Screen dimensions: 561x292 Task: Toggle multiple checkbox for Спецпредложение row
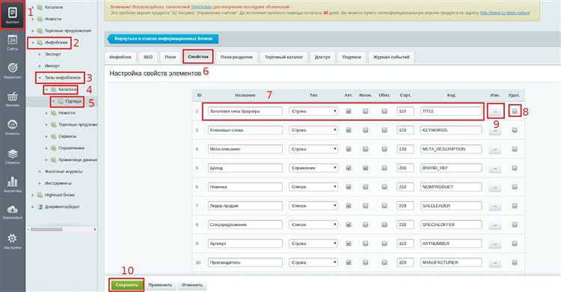click(x=365, y=225)
